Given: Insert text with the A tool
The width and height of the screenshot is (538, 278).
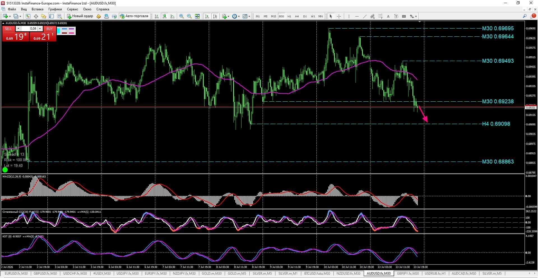Looking at the screenshot, I should (388, 16).
